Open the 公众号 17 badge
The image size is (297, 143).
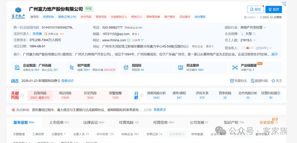click(138, 40)
